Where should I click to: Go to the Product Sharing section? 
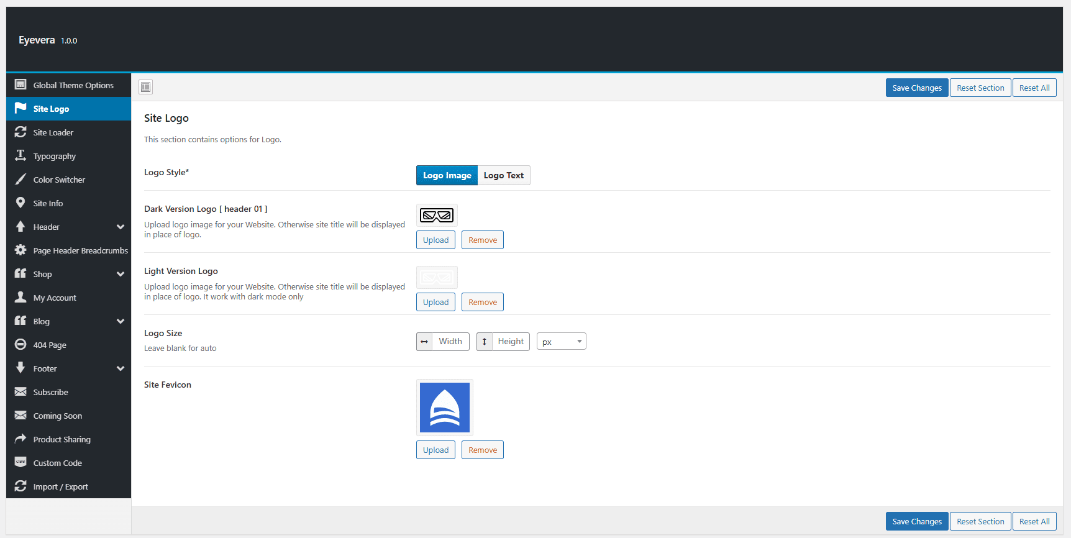click(x=68, y=439)
